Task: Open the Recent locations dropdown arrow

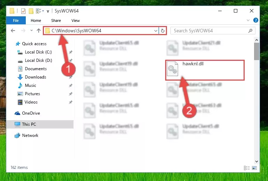Action: pyautogui.click(x=31, y=31)
